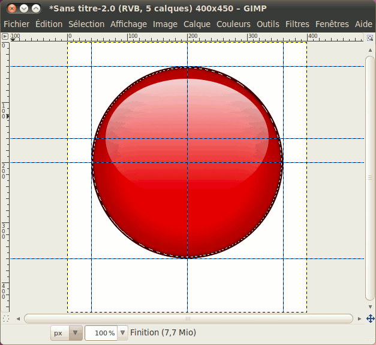Click the right scroll arrow of horizontal scrollbar
The image size is (376, 345).
[x=360, y=318]
